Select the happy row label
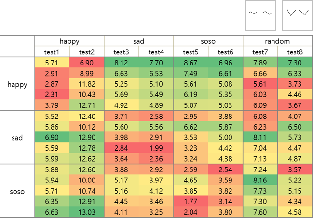The width and height of the screenshot is (313, 221). click(17, 84)
